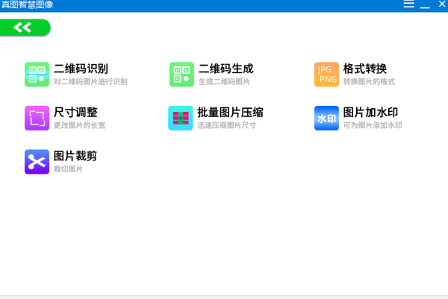Click the green QR code generation icon
Screen dimensions: 448x299
point(181,75)
